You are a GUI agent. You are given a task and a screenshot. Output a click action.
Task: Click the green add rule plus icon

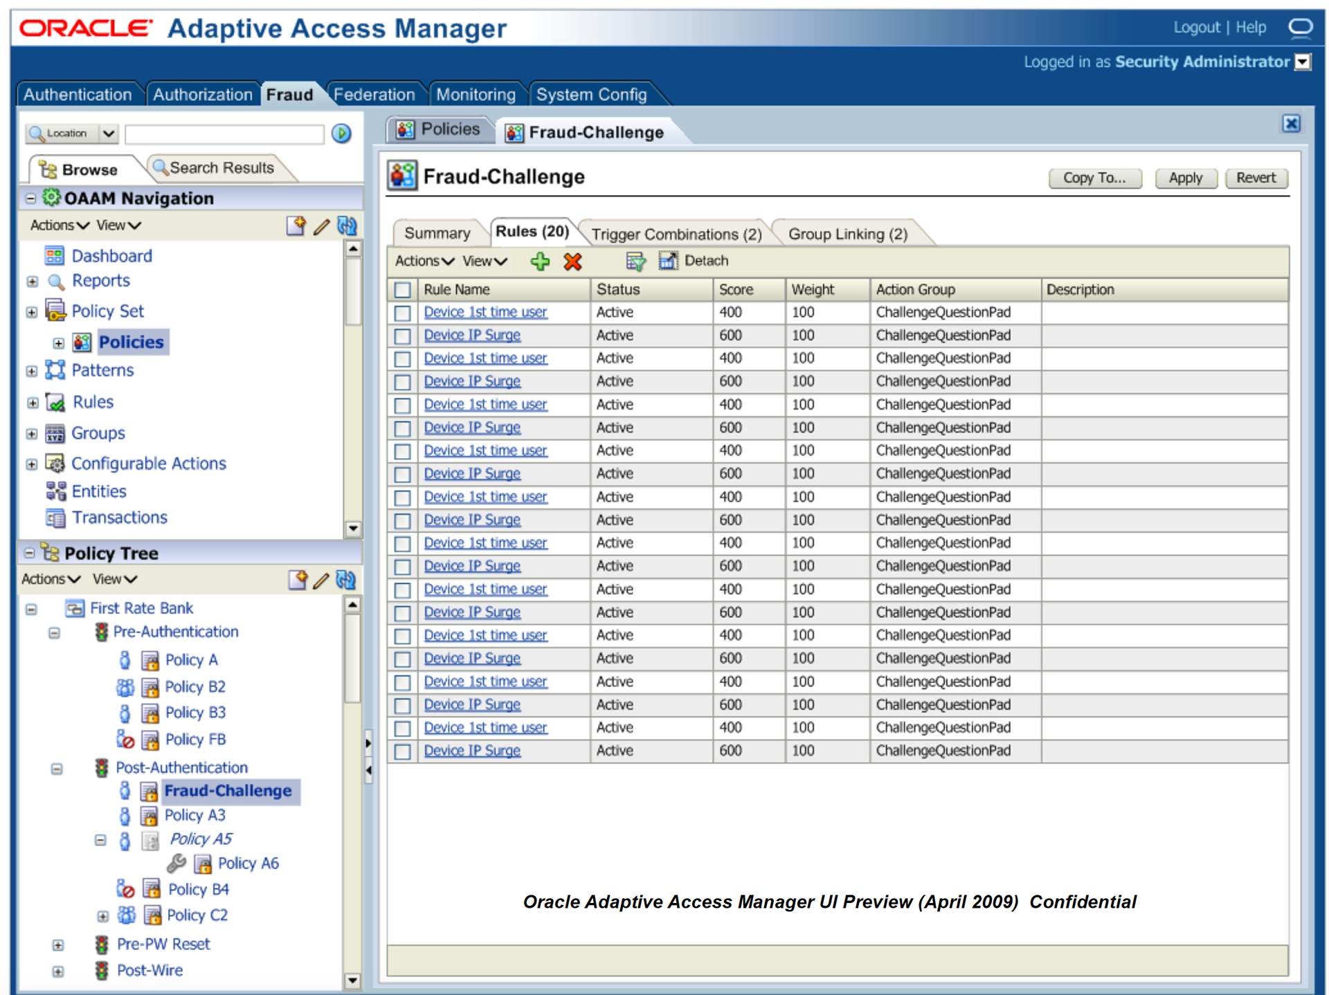(x=540, y=262)
